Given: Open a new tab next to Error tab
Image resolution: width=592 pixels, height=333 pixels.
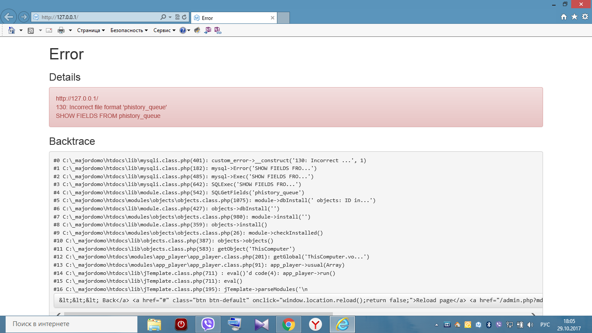Looking at the screenshot, I should click(283, 18).
